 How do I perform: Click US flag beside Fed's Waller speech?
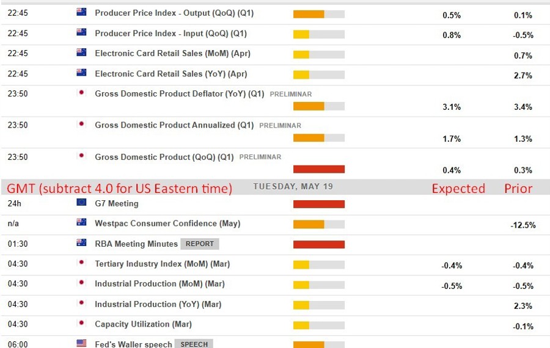81,343
